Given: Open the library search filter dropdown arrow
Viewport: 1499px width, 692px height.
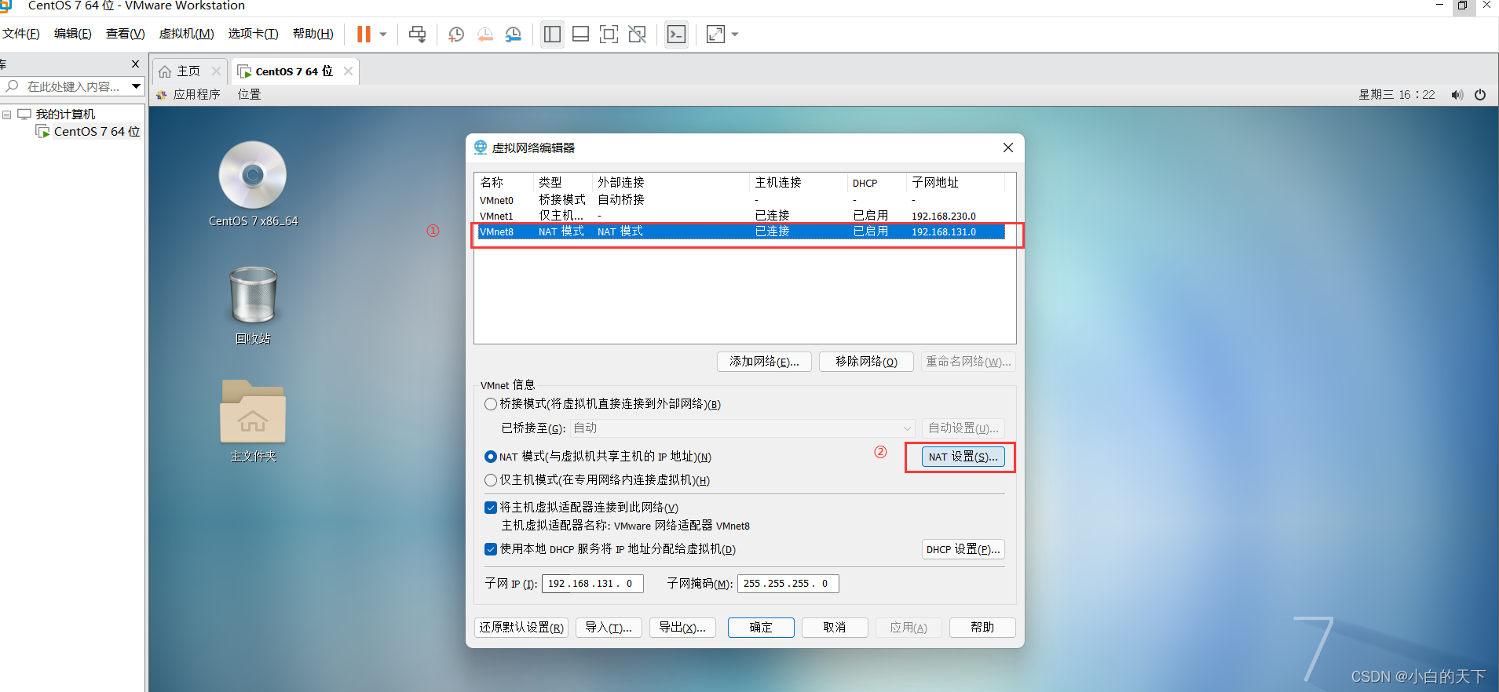Looking at the screenshot, I should (x=136, y=86).
